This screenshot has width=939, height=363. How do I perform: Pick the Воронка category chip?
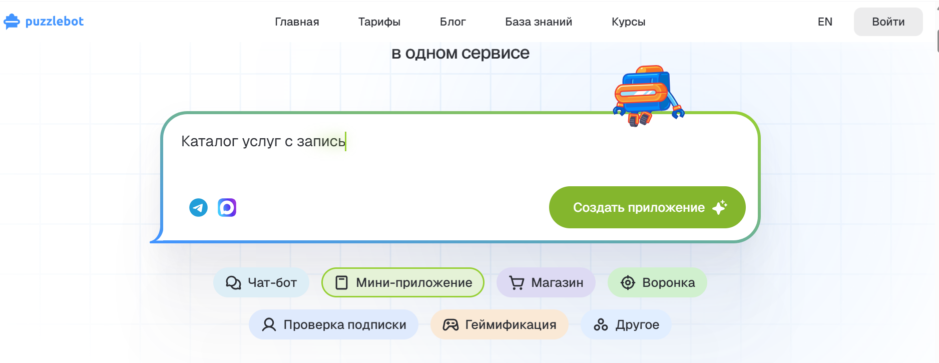[657, 282]
